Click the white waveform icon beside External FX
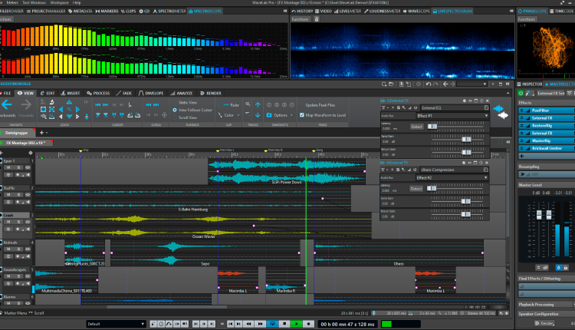This screenshot has width=575, height=330. 503,115
